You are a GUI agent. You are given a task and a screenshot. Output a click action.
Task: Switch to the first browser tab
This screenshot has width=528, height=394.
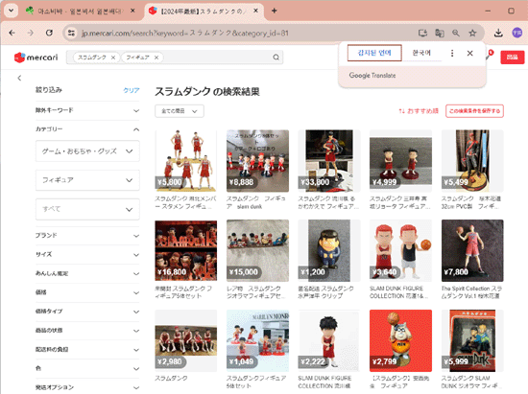[80, 12]
